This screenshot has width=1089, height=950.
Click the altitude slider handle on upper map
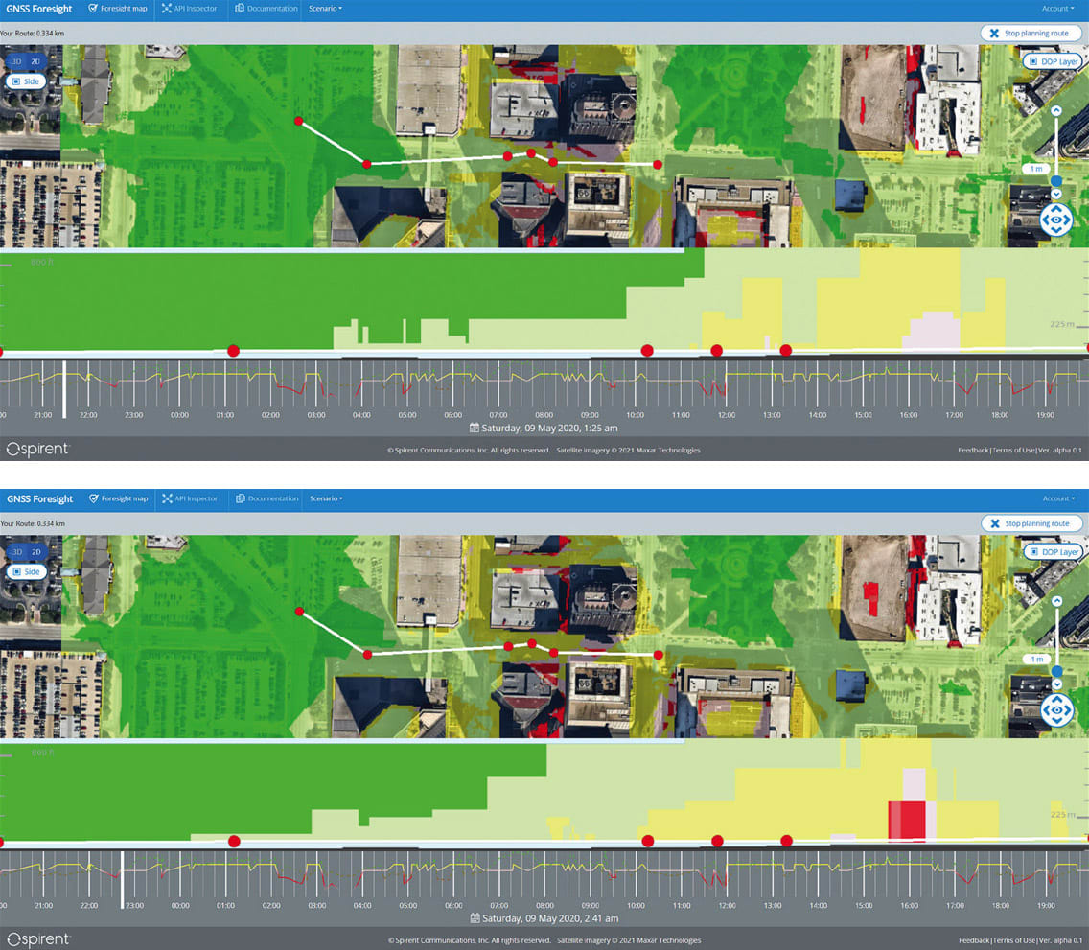(x=1056, y=180)
